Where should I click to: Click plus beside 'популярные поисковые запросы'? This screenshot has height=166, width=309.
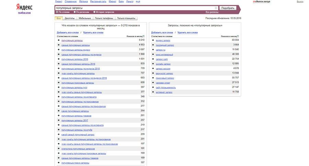58,83
